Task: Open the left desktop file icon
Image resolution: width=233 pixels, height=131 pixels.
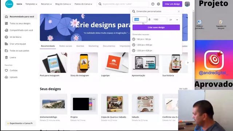Action: coord(200,24)
